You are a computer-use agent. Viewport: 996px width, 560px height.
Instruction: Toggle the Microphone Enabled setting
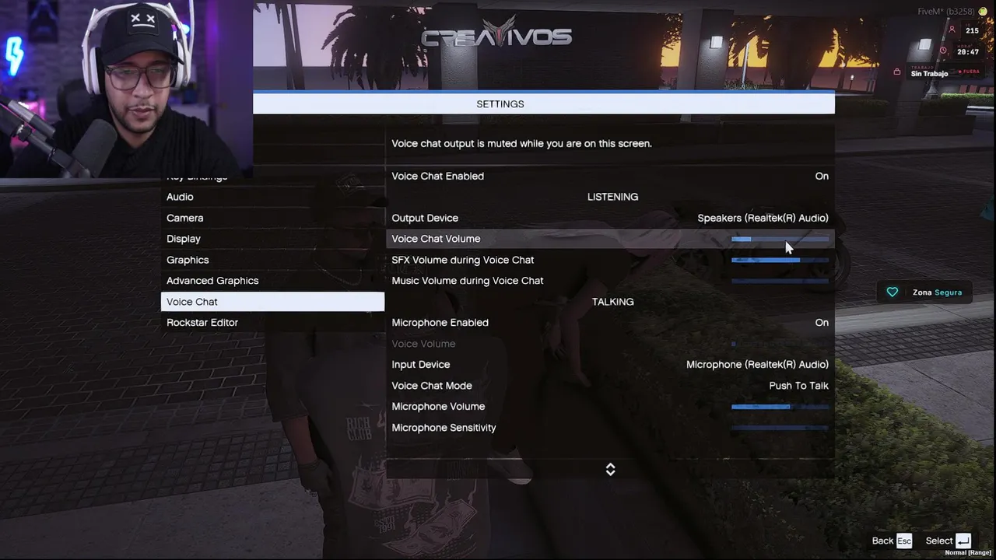(x=610, y=323)
